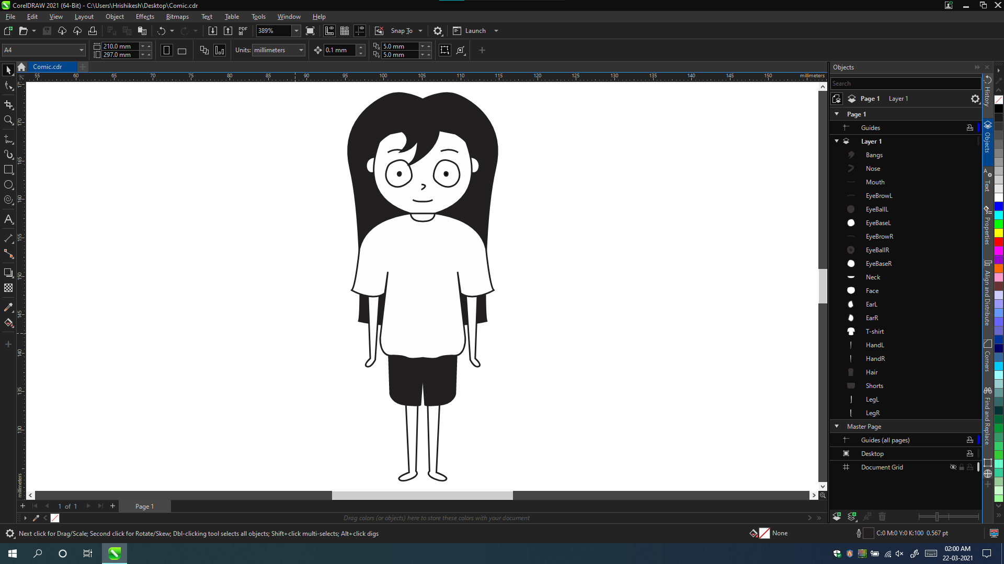1004x564 pixels.
Task: Click the red color swatch in palette
Action: pyautogui.click(x=999, y=242)
